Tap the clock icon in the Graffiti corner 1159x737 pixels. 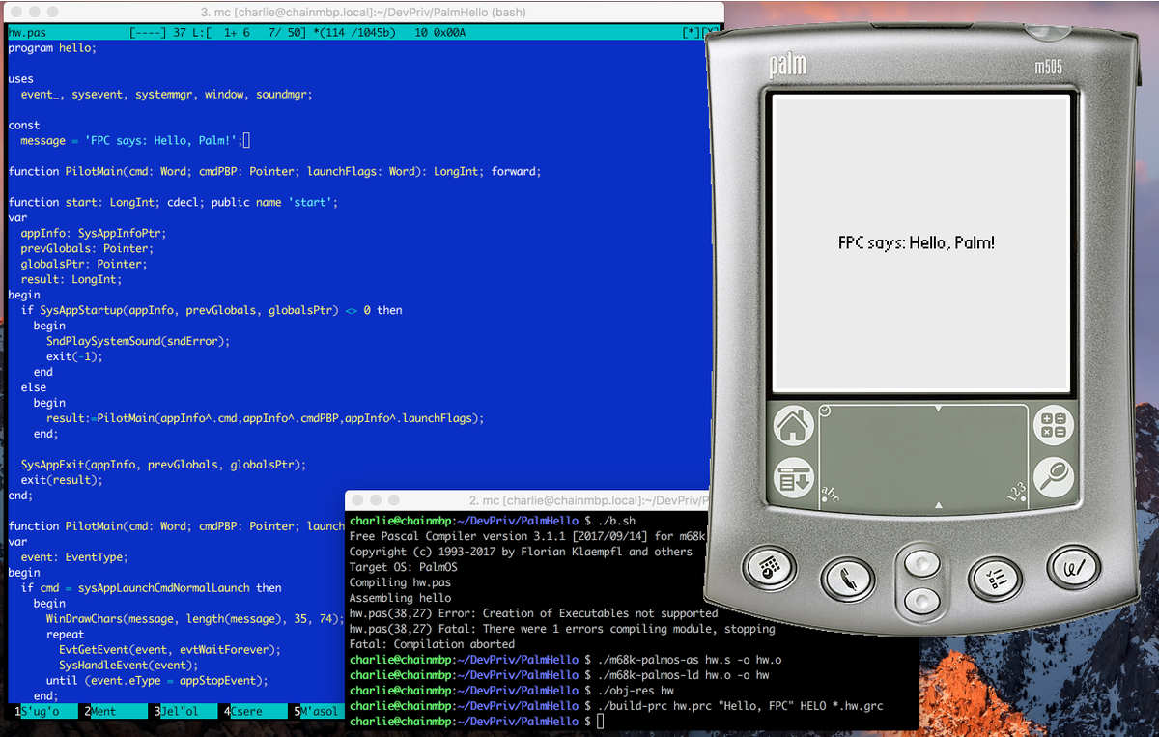825,411
